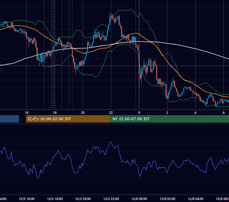Viewport: 229px width, 202px height.
Task: Click the blue session bar before London
Action: click(x=9, y=119)
